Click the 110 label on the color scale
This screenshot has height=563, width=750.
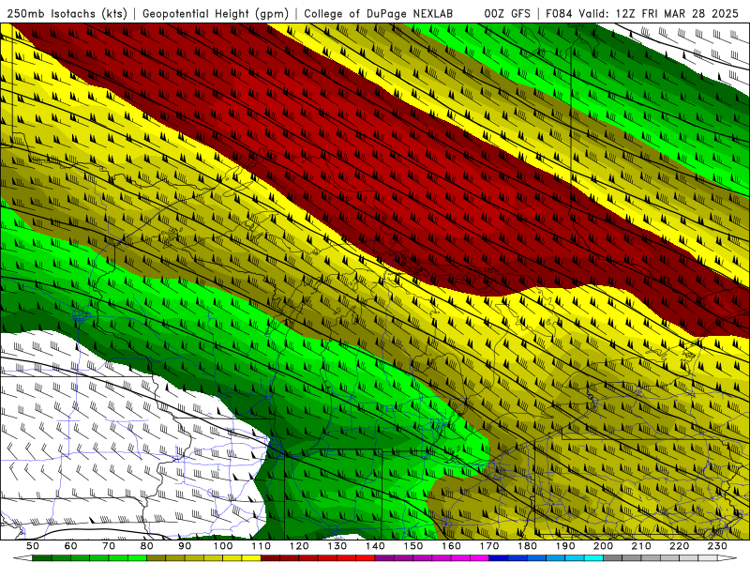click(x=261, y=546)
